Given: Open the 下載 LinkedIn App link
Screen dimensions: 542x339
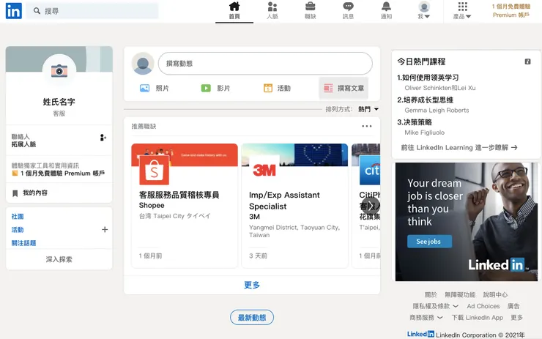Looking at the screenshot, I should 477,318.
